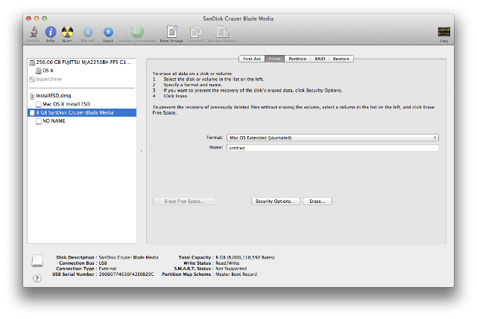Click the close window red button
Image resolution: width=477 pixels, height=319 pixels.
[x=28, y=19]
